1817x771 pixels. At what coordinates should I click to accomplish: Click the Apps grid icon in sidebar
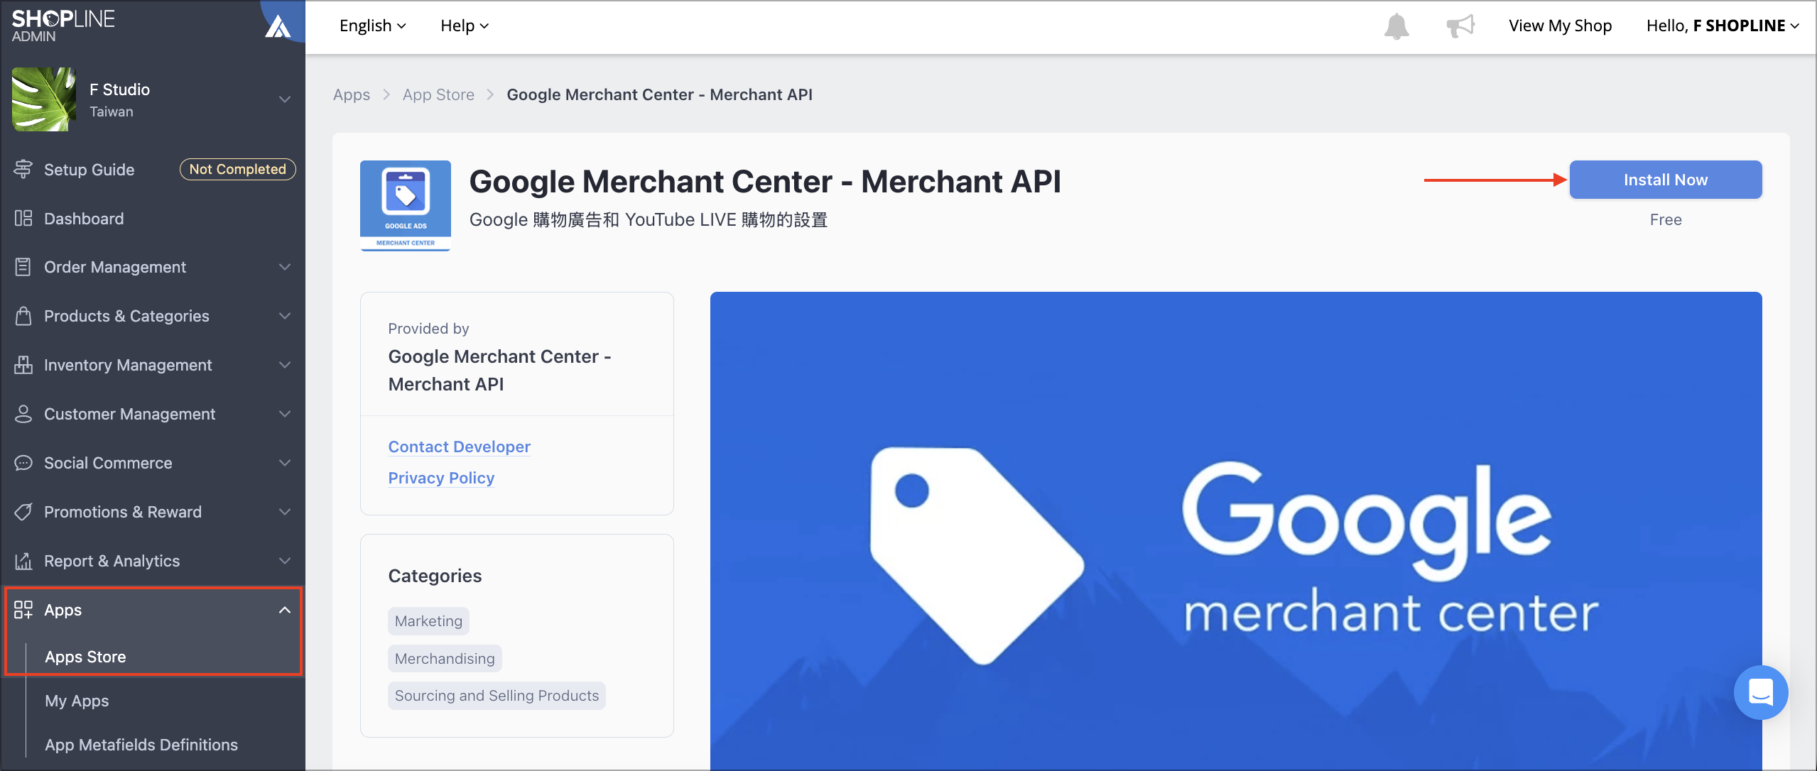pos(23,610)
